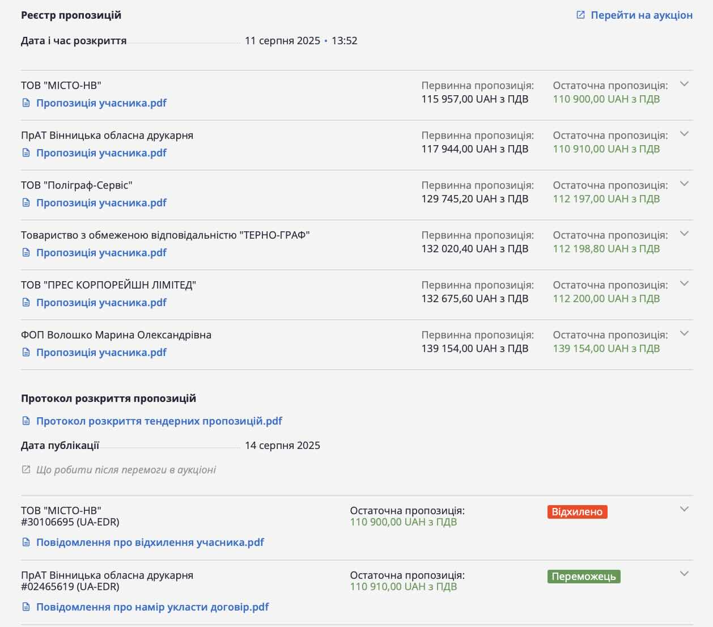Viewport: 713px width, 627px height.
Task: Click PDF document icon under ТОВ "МІСТО-НВ" bid
Action: click(x=26, y=103)
